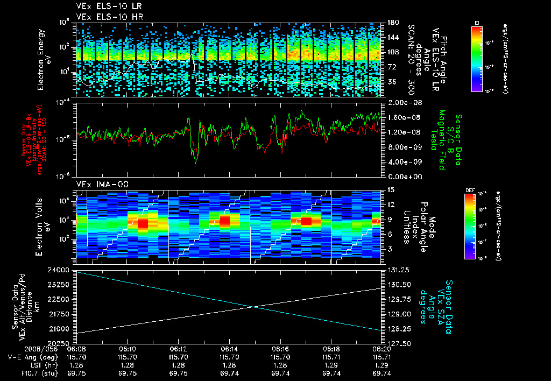Click the 24000 km altitude tick
Viewport: 551px width, 381px height.
point(59,270)
